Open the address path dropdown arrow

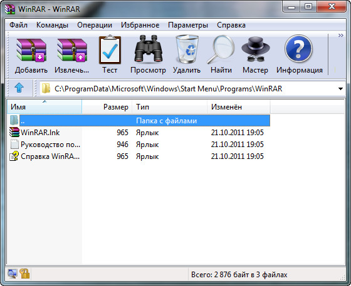340,89
